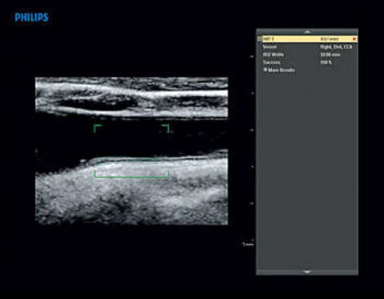384x299 pixels.
Task: Select the highlighted IMT 1 result row
Action: coord(310,39)
